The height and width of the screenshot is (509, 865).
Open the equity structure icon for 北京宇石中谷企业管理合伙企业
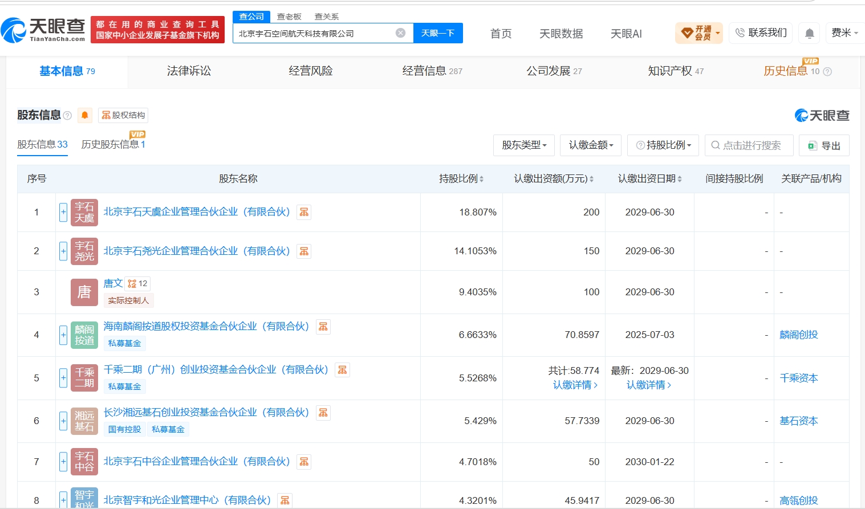point(304,462)
